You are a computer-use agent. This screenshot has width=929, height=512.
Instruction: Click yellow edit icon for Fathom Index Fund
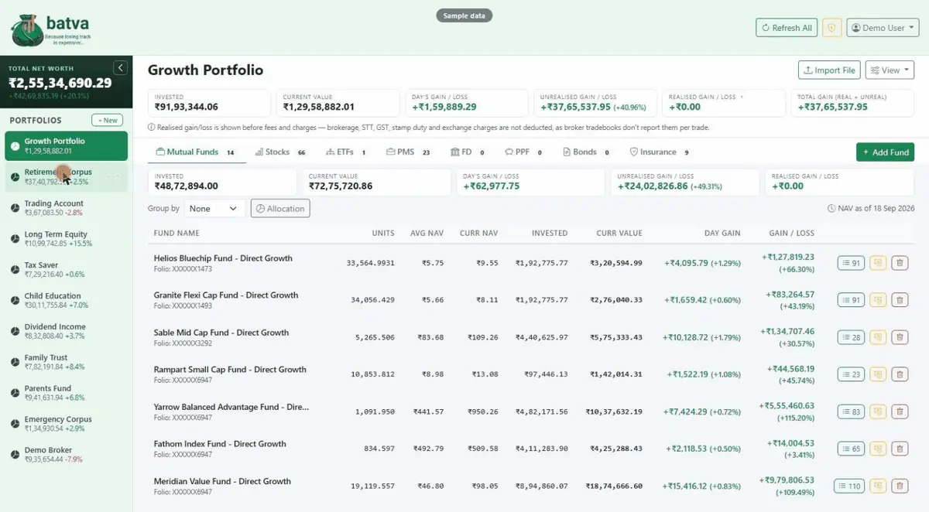point(878,449)
